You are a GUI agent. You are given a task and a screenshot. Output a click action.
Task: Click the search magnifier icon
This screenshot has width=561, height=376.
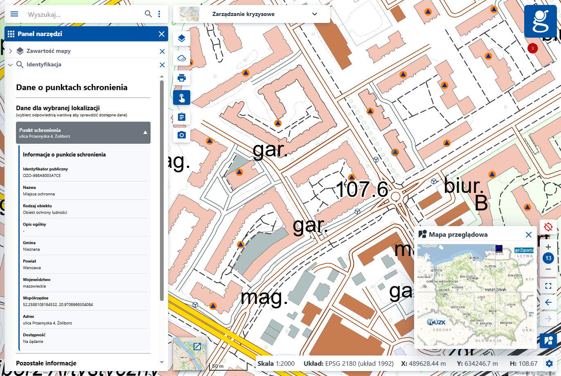(148, 14)
